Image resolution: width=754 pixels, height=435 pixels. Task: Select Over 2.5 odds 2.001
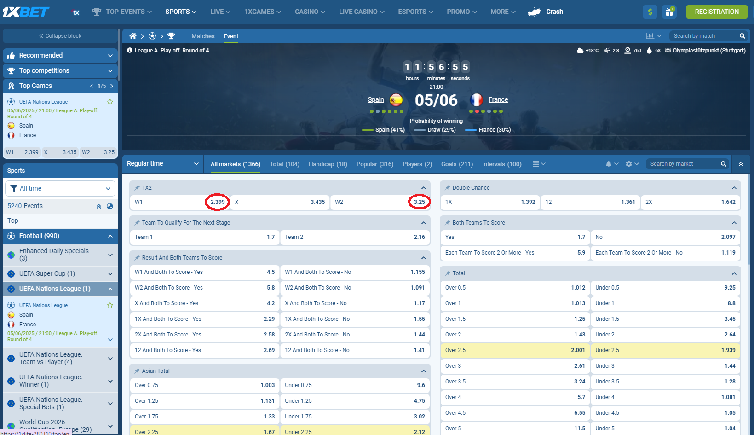click(x=515, y=350)
